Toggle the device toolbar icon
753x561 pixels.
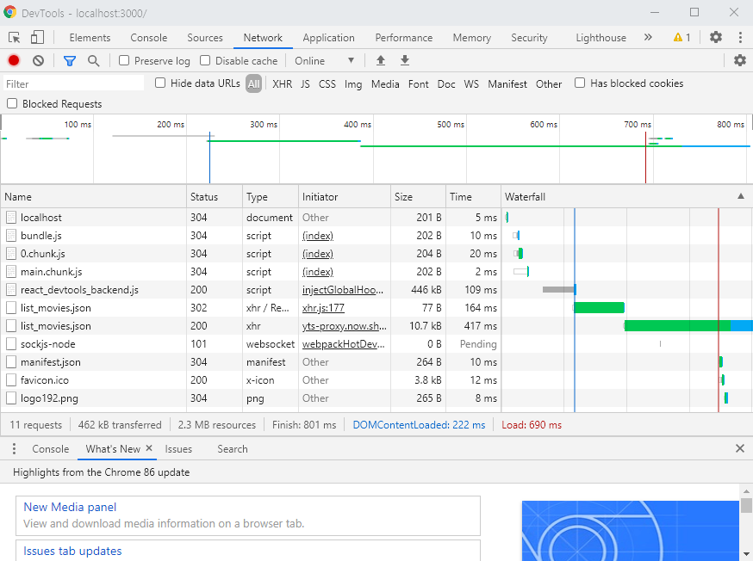[x=37, y=37]
